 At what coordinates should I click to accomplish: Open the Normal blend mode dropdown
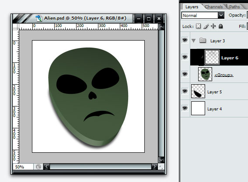pyautogui.click(x=221, y=15)
